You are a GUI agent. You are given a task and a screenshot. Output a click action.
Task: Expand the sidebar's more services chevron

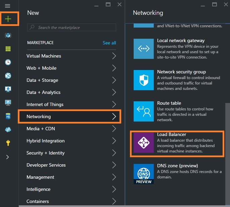click(8, 157)
